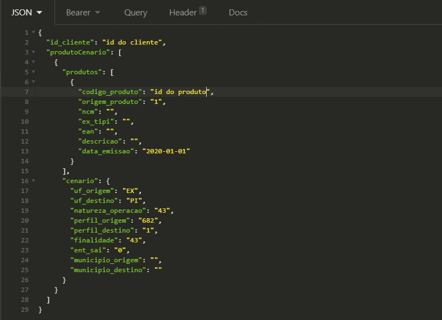Click the "2020-01-01" date value
Viewport: 442px width, 320px height.
166,151
